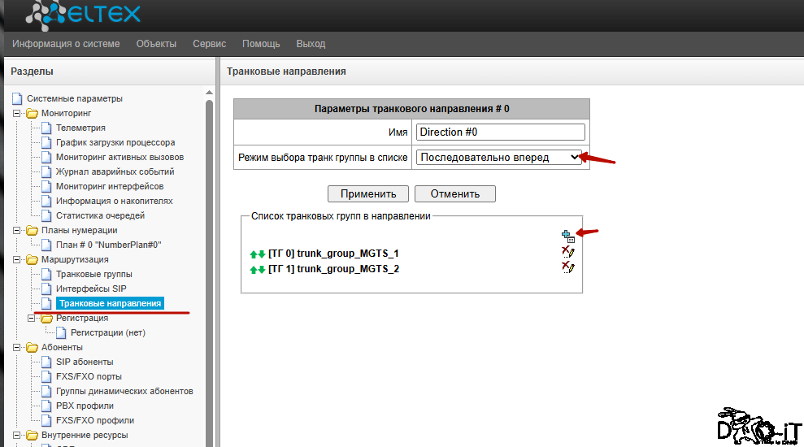Click the Маршрутизация folder icon
Image resolution: width=804 pixels, height=447 pixels.
(x=33, y=260)
